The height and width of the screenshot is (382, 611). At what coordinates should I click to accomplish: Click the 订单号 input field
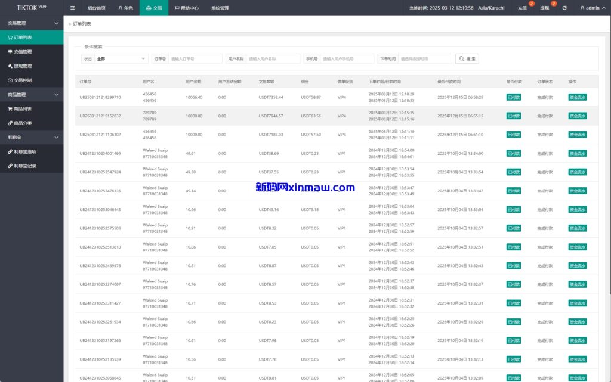click(195, 59)
